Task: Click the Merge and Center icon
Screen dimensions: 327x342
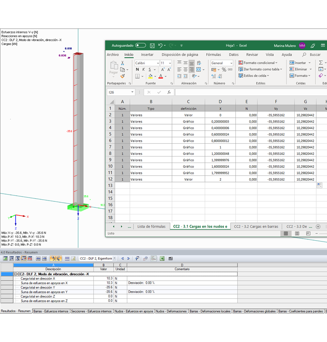Action: point(198,69)
